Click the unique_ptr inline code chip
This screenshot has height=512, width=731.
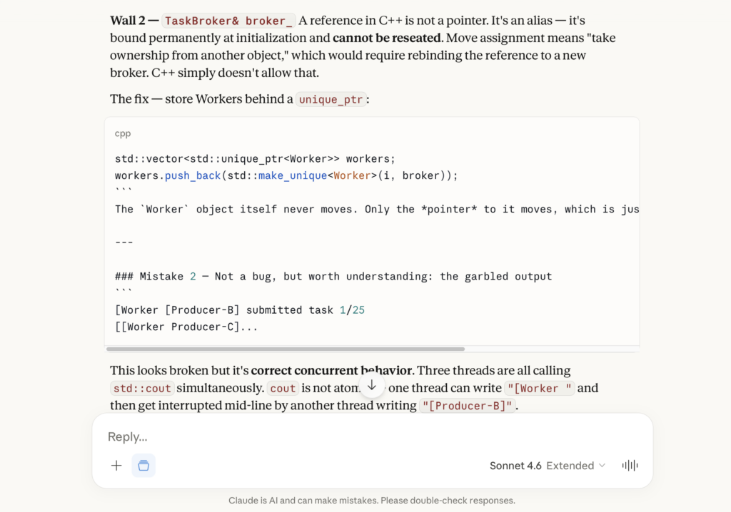pos(331,99)
